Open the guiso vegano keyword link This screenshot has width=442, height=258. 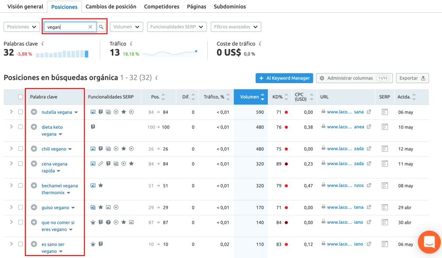(55, 208)
